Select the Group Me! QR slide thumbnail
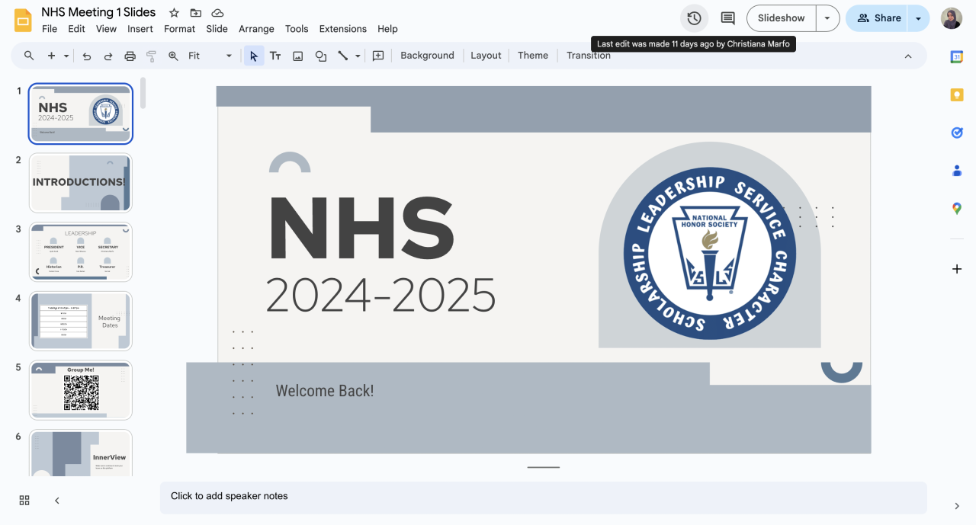This screenshot has height=525, width=976. (x=81, y=390)
